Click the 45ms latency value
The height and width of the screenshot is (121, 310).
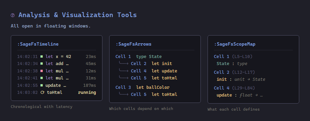click(x=91, y=64)
